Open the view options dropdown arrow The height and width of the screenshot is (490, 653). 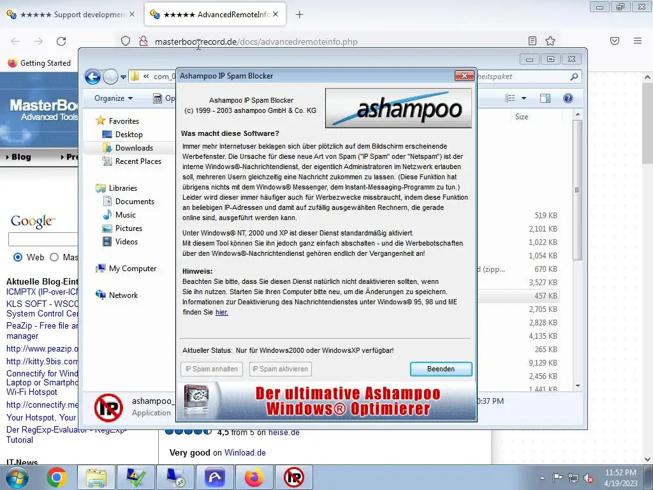(524, 98)
